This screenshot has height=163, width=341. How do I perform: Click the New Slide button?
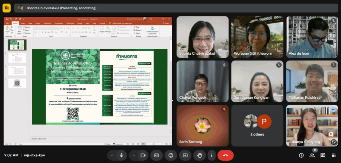point(19,30)
